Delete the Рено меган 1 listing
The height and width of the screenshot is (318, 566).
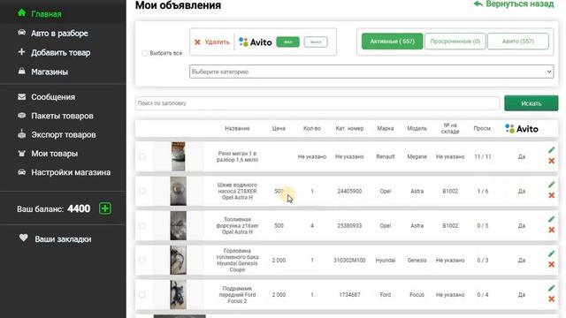point(551,161)
